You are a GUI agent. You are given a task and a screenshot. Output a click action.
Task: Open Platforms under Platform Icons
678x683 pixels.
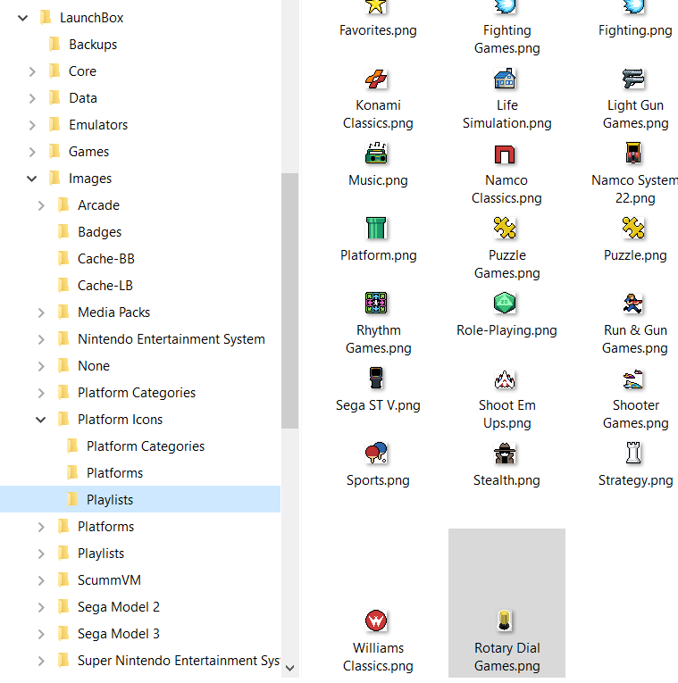[114, 473]
